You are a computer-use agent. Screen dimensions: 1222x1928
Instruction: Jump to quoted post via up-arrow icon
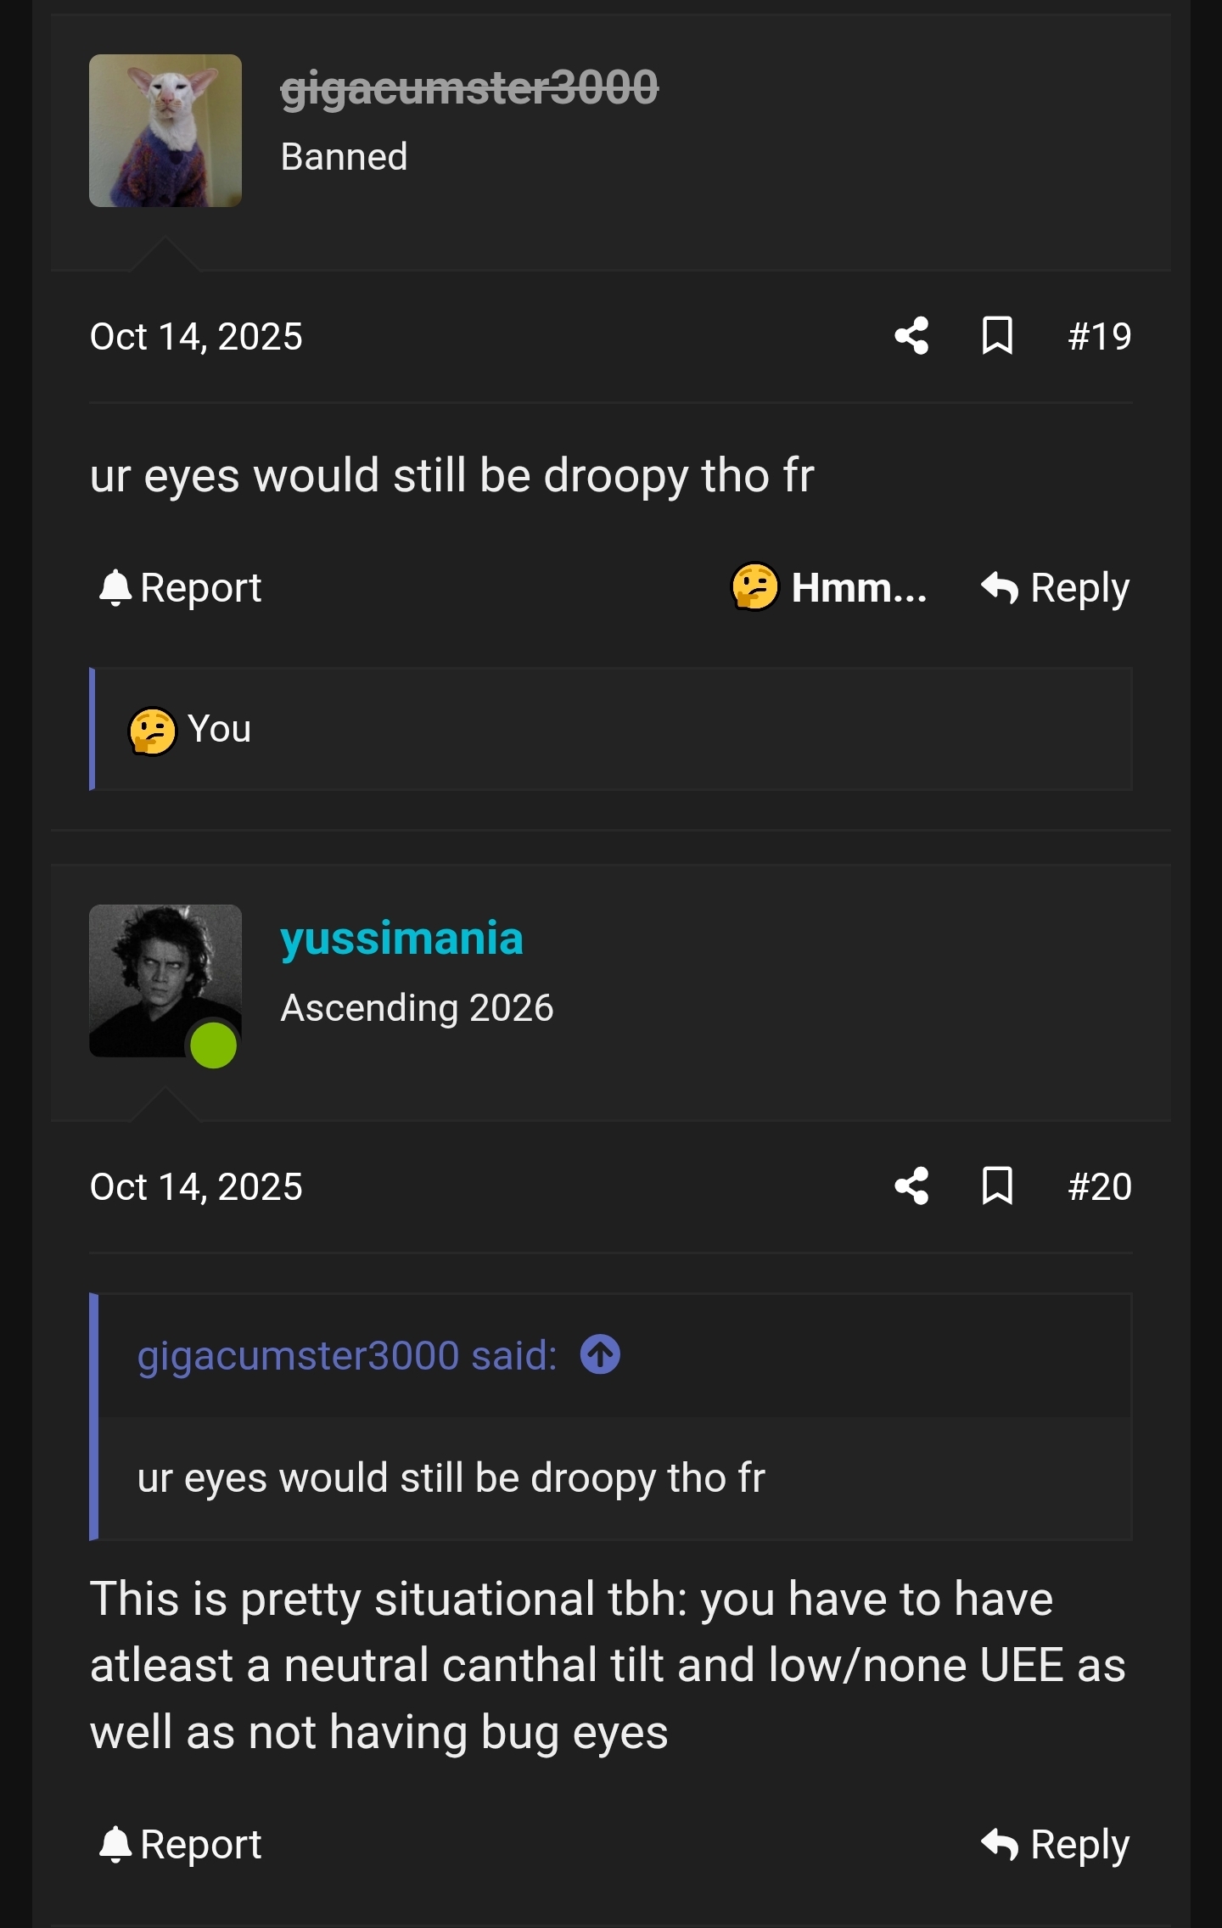600,1354
